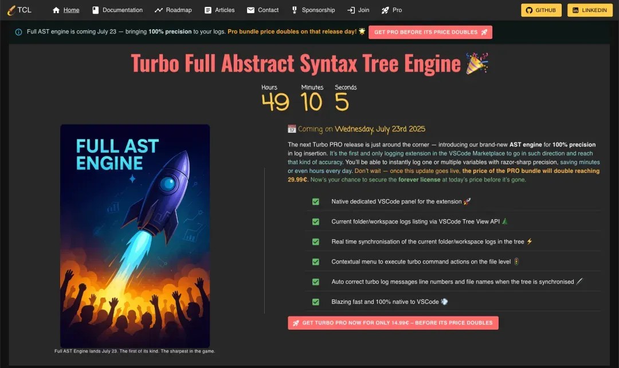Click the Full AST Engine rocket poster
Image resolution: width=619 pixels, height=368 pixels.
135,236
